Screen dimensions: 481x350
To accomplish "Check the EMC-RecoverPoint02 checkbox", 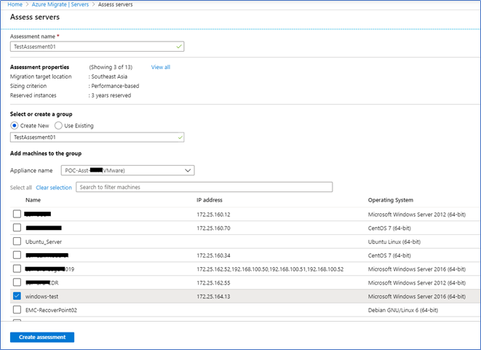I will point(17,310).
